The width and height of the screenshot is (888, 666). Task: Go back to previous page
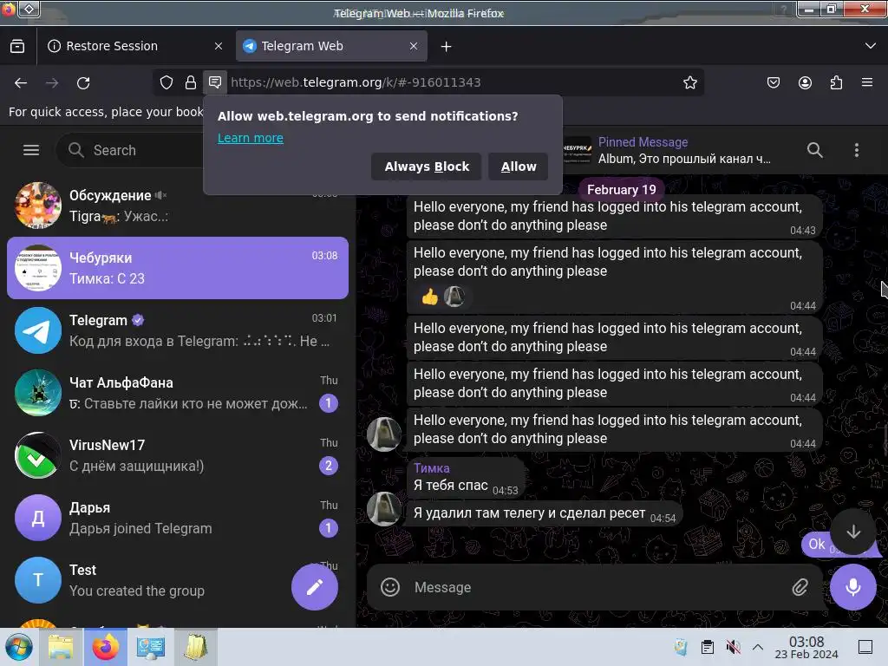(x=21, y=82)
